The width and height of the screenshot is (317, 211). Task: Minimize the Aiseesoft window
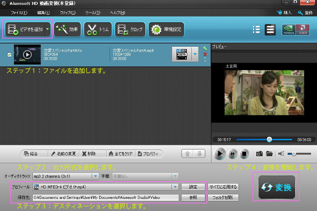[x=286, y=2]
